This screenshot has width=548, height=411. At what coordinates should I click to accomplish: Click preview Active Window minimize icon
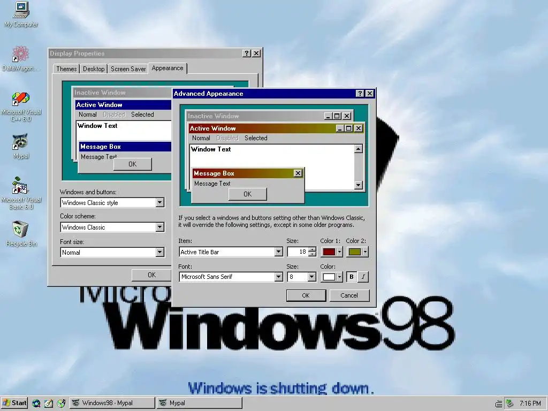(x=340, y=128)
